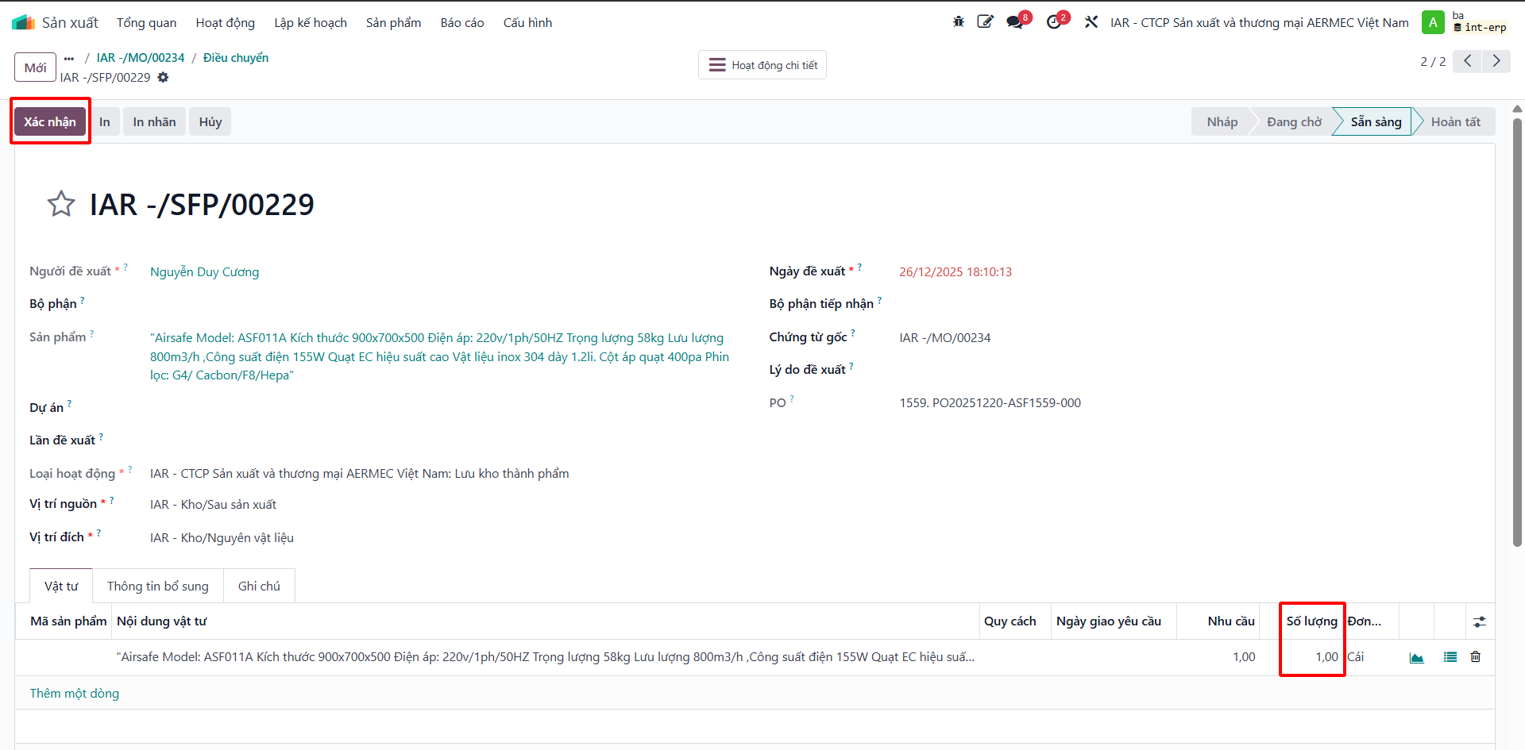The height and width of the screenshot is (750, 1525).
Task: Select the Nháp status stage
Action: pyautogui.click(x=1222, y=121)
